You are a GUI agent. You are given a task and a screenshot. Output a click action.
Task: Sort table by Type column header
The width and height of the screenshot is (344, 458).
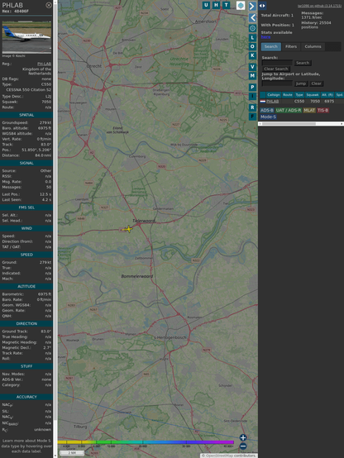click(x=299, y=95)
